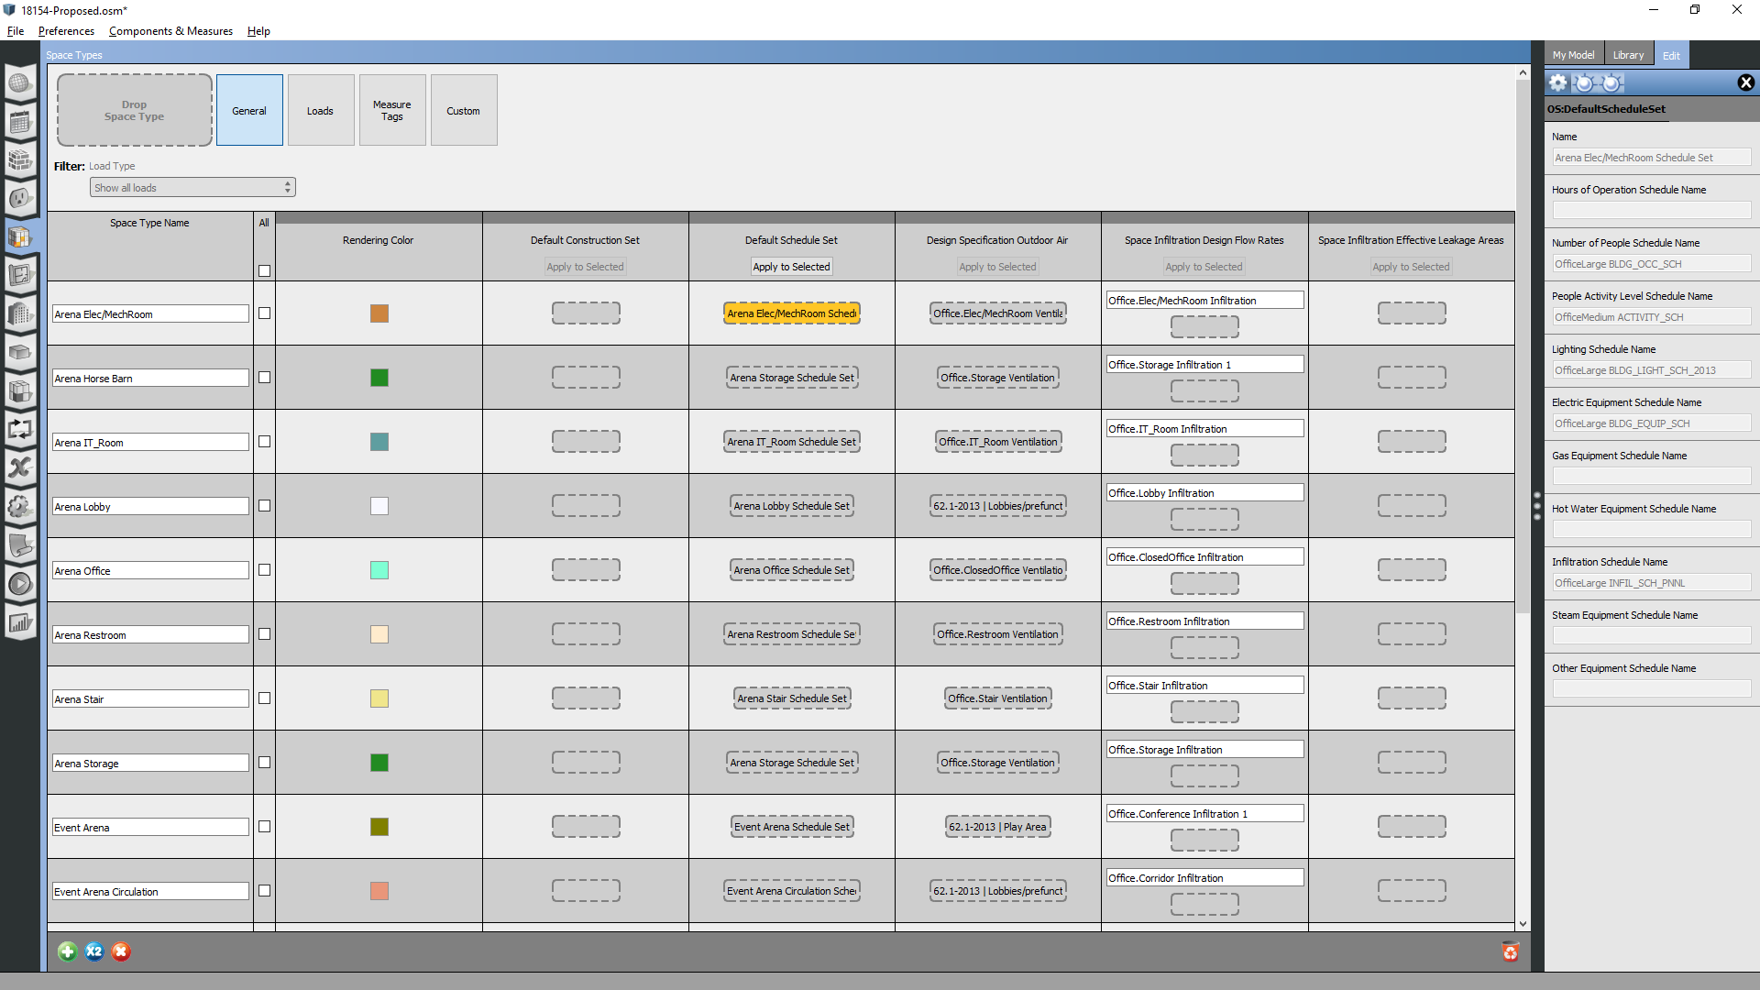Click the Run Simulation play icon
The image size is (1760, 990).
[x=20, y=583]
